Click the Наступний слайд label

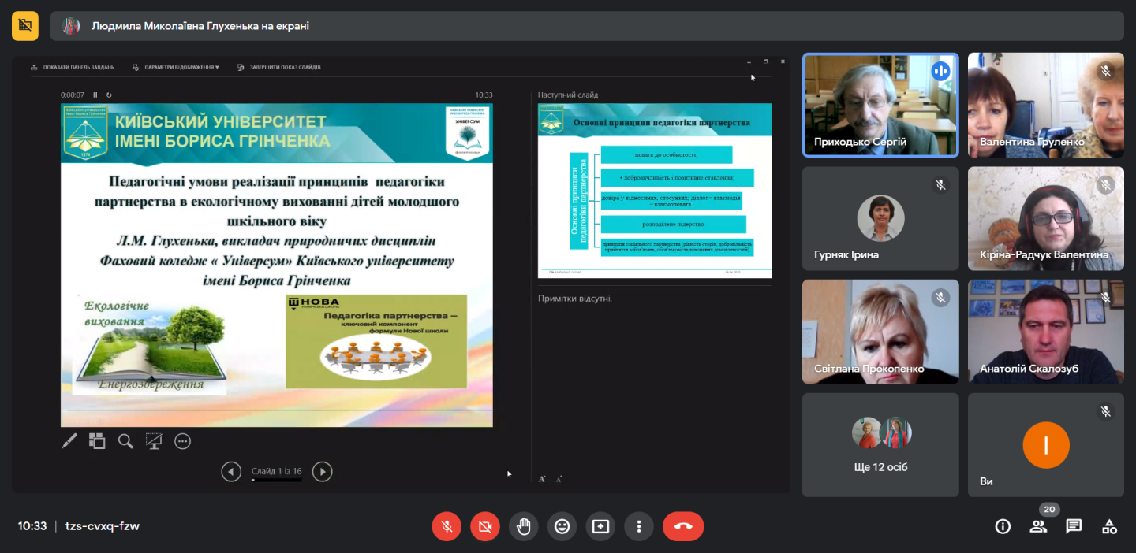pos(568,95)
